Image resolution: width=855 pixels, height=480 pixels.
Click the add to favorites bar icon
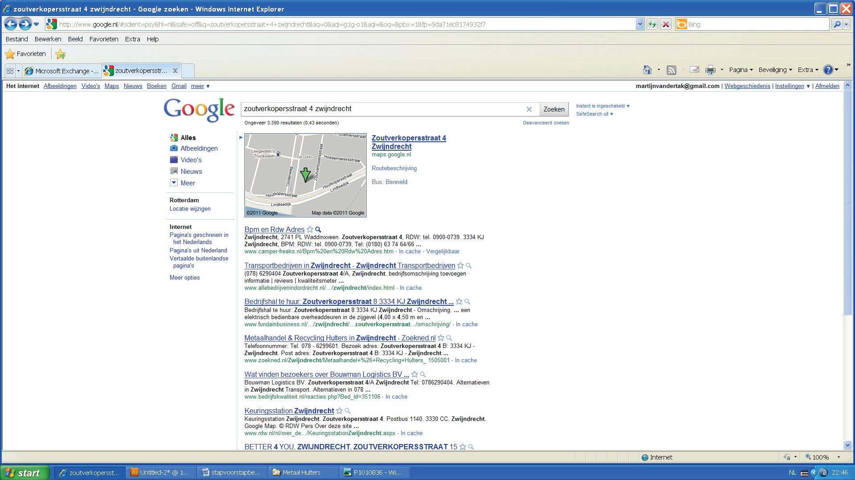tap(61, 54)
